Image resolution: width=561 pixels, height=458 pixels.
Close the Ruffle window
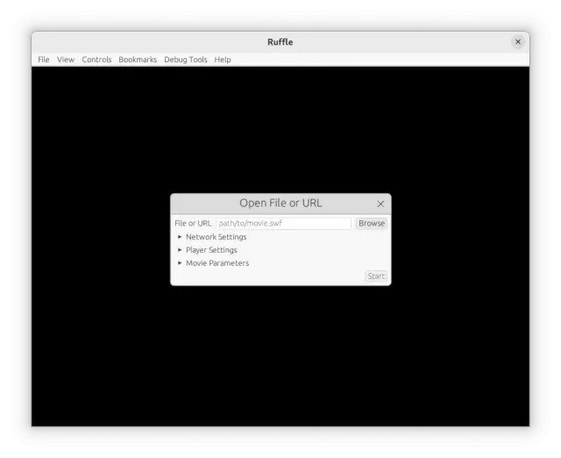click(x=518, y=42)
